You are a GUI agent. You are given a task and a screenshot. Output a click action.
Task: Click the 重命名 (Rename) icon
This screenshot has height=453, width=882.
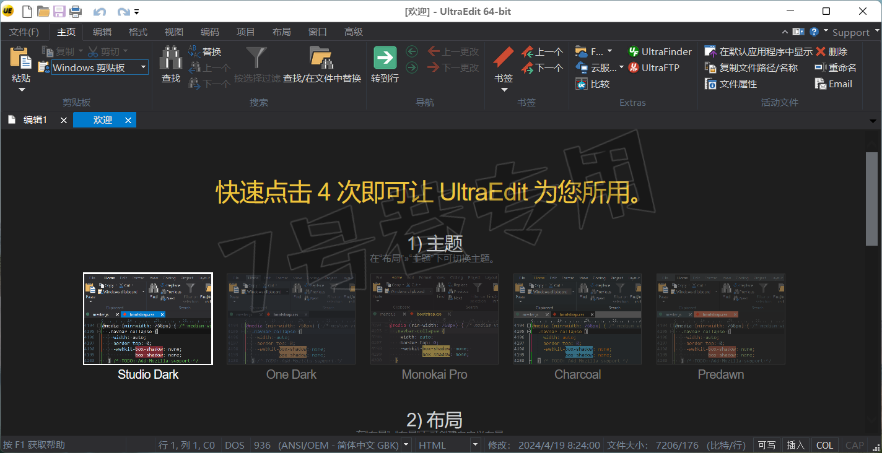coord(821,68)
